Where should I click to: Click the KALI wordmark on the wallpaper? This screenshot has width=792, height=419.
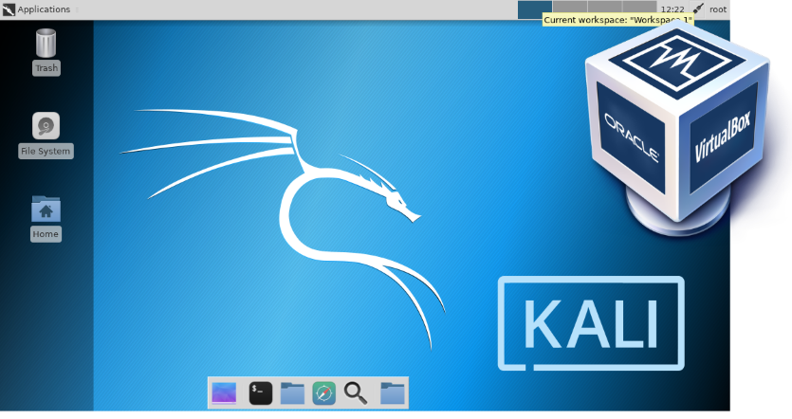591,323
